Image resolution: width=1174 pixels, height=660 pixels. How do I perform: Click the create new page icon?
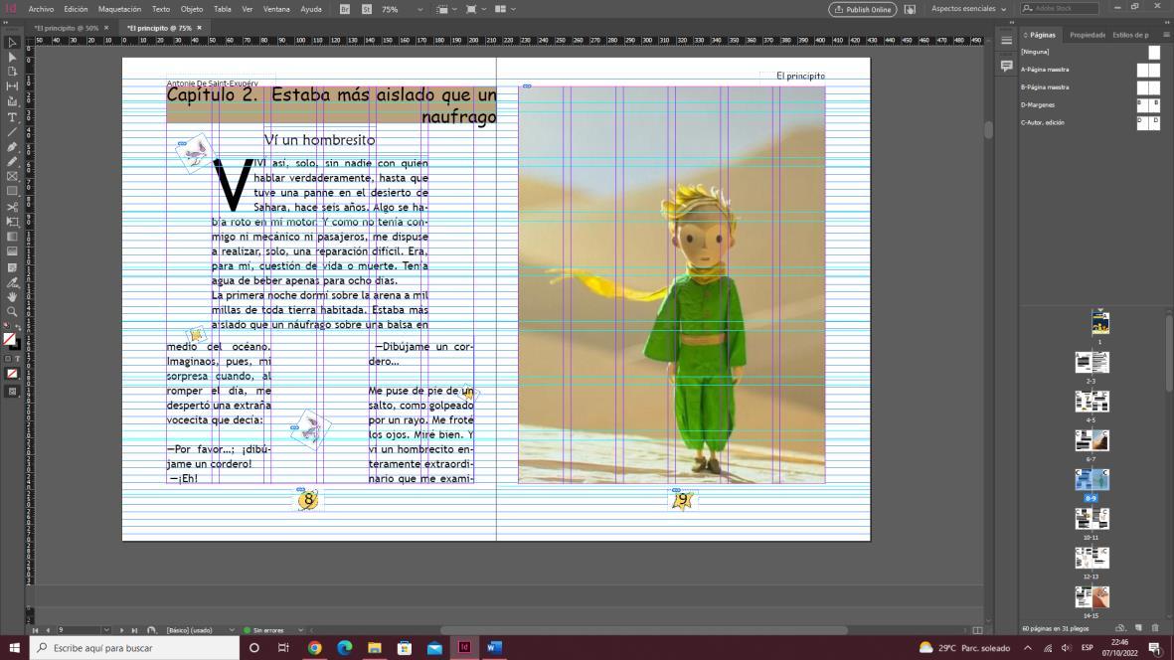point(1138,628)
